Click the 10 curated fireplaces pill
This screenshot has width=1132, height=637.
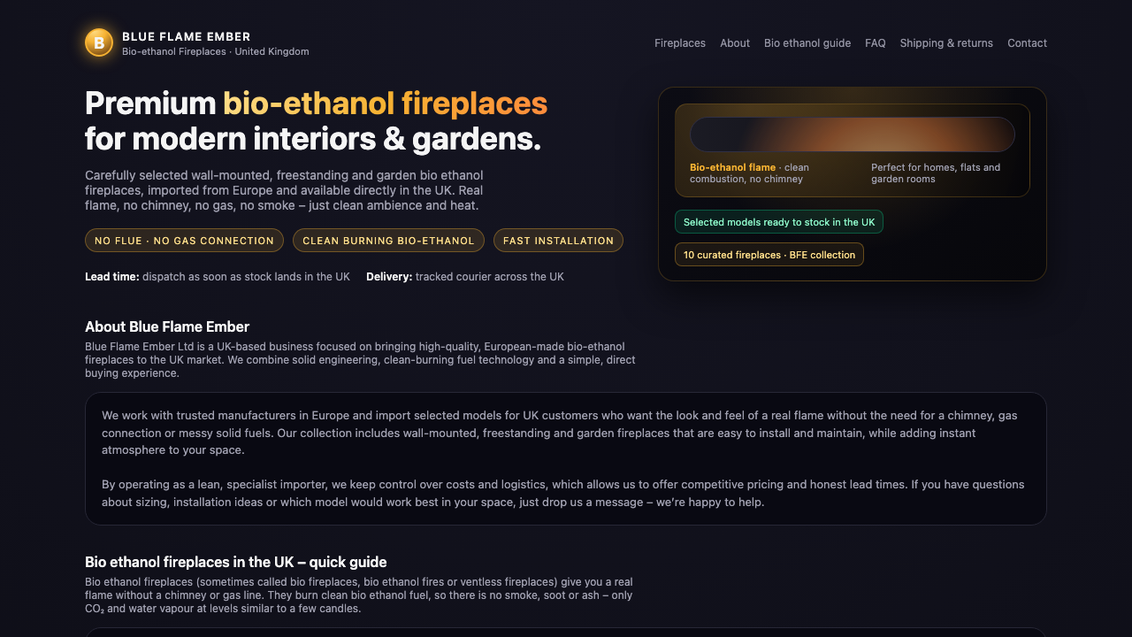tap(769, 255)
